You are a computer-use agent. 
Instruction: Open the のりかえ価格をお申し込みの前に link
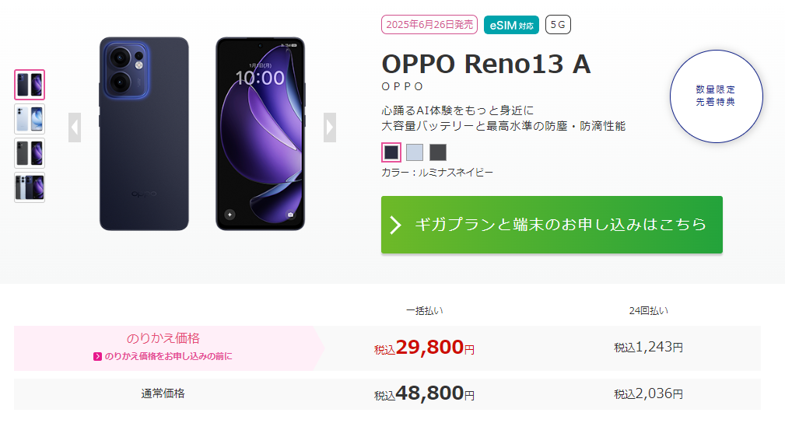point(163,356)
